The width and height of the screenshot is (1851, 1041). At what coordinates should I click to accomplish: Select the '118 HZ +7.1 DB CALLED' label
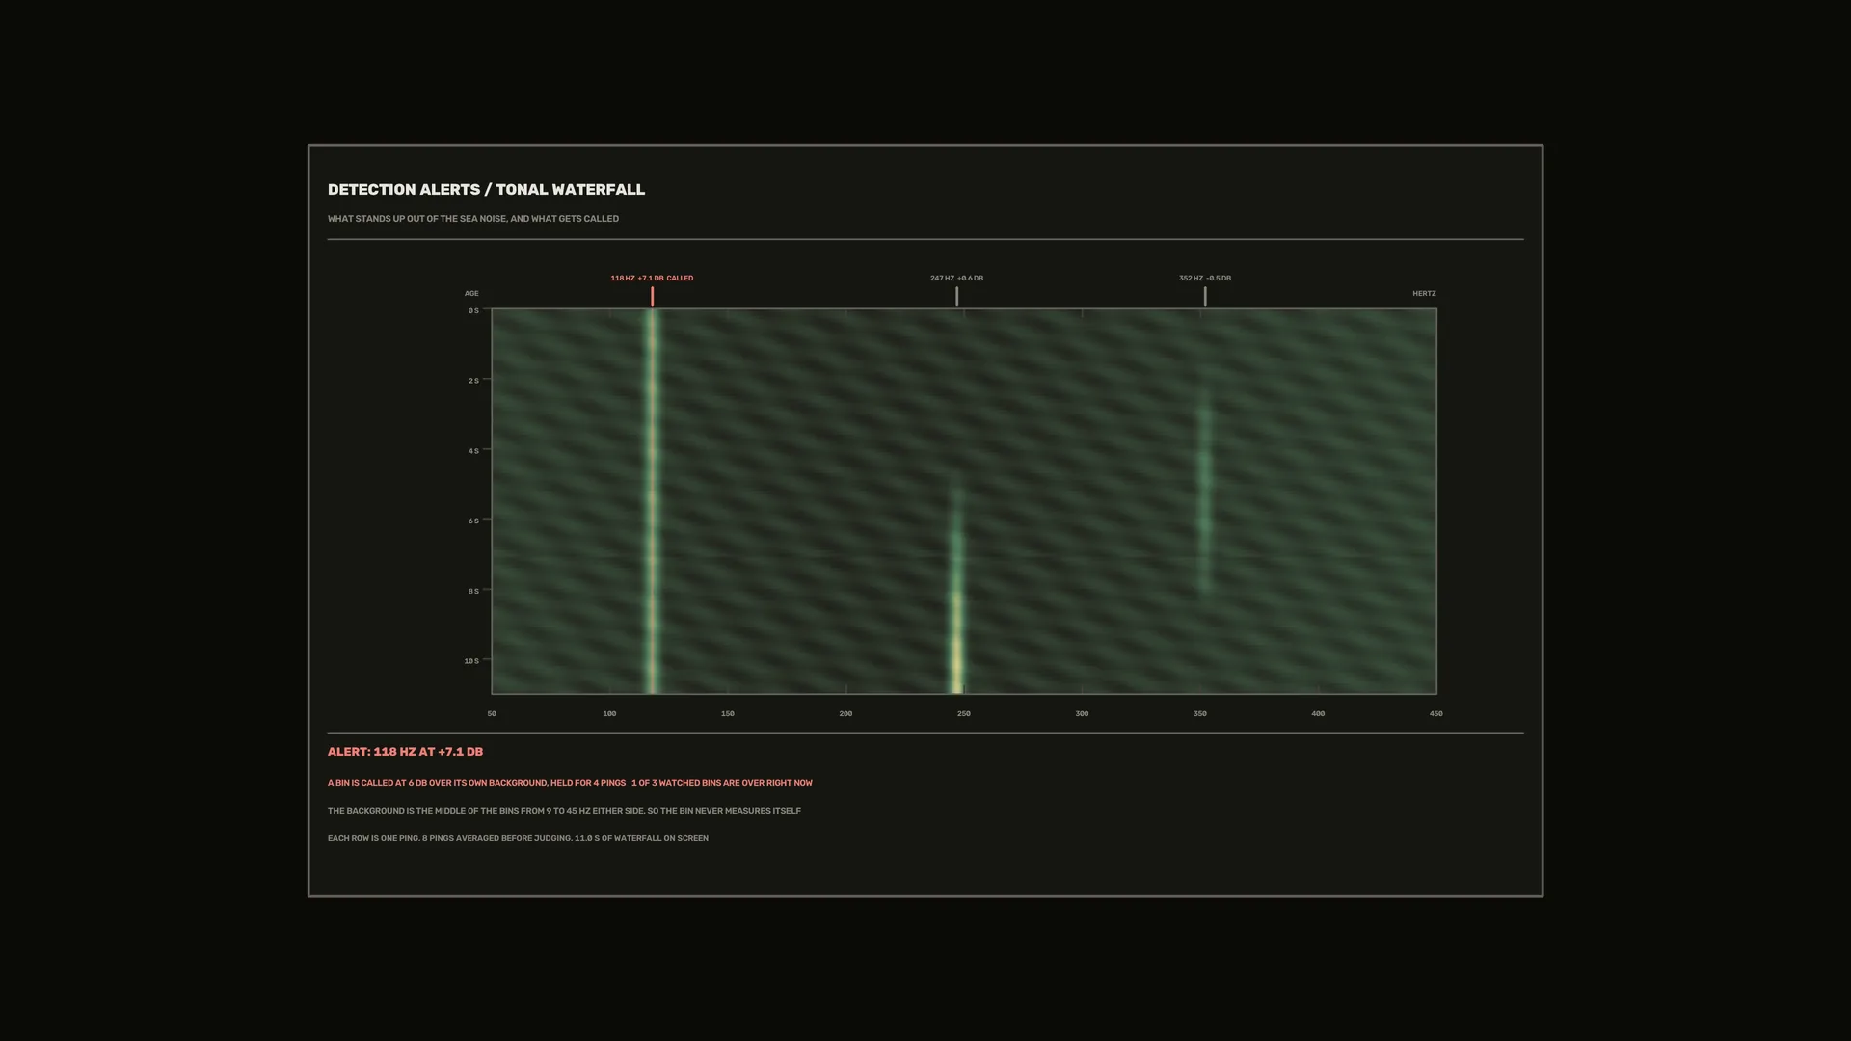tap(652, 278)
